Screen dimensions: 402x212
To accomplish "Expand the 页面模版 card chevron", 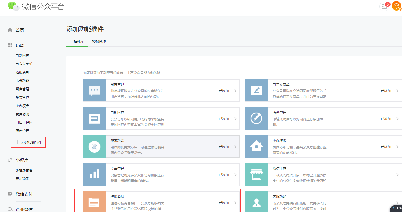I will (398, 147).
